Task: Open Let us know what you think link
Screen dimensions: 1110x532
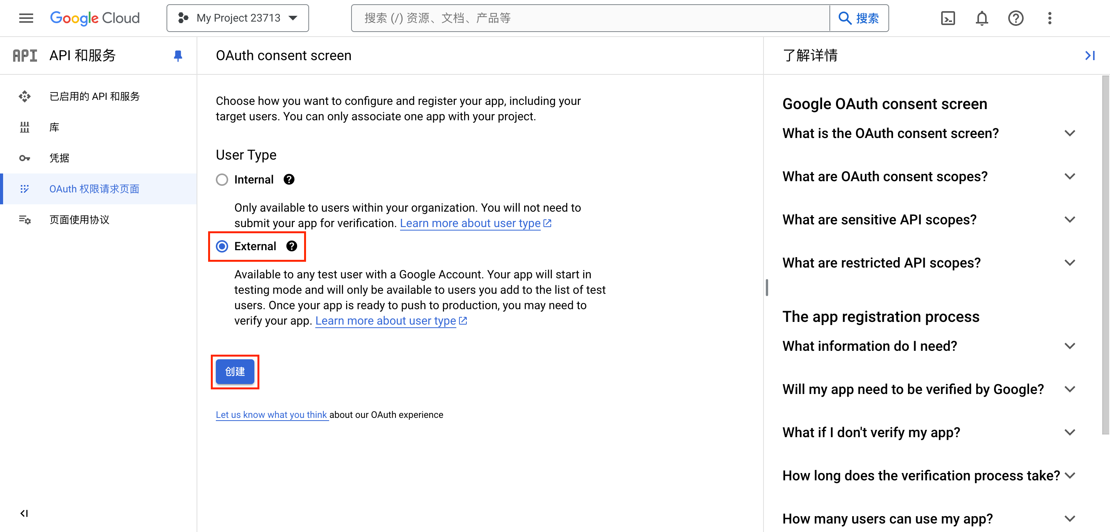Action: tap(271, 414)
